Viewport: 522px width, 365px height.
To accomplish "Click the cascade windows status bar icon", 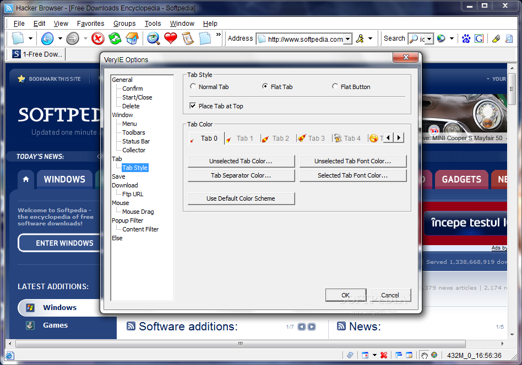I will (399, 355).
